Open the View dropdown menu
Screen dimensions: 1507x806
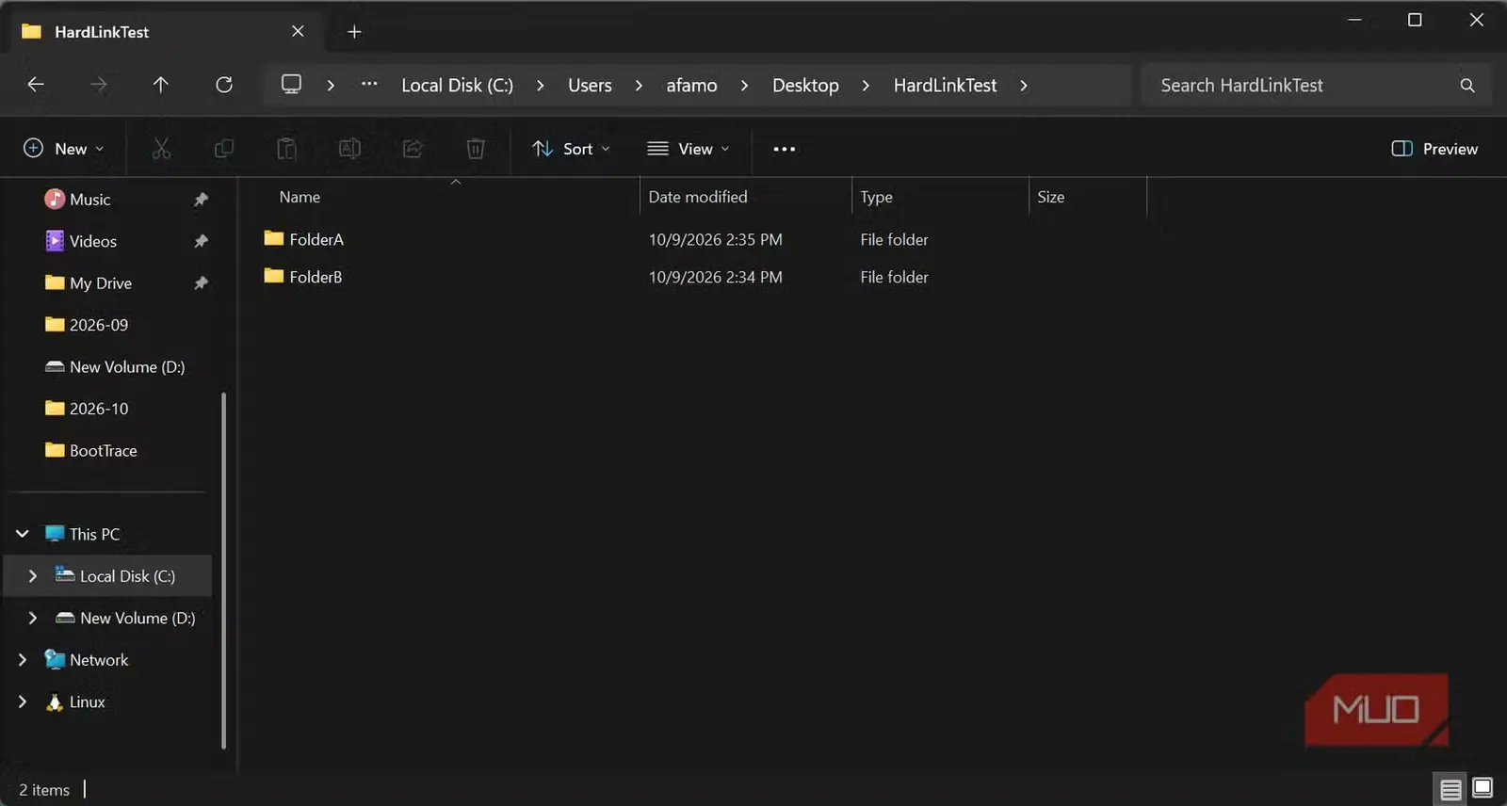point(689,149)
